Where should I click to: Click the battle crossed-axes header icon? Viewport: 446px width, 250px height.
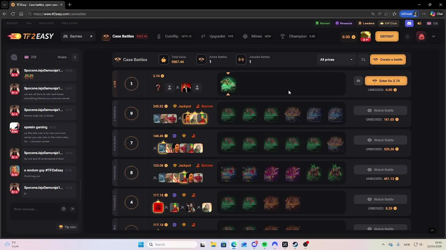tap(118, 60)
